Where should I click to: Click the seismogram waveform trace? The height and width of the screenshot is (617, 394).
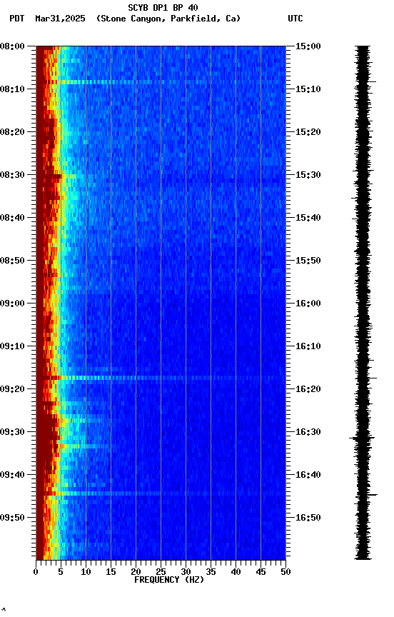363,303
